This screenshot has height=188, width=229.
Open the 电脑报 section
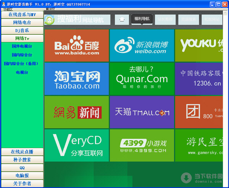click(22, 175)
